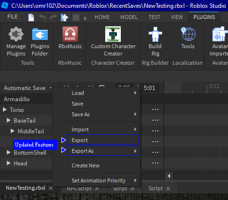Screen dimensions: 228x200
Task: Switch to the TEST ribbon tab
Action: coord(154,17)
